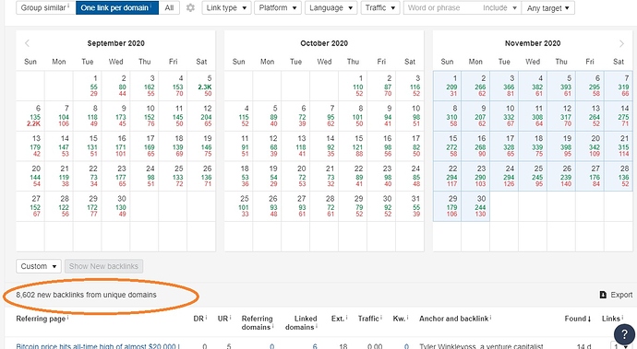Image resolution: width=637 pixels, height=349 pixels.
Task: Click the November 2020 month title
Action: 533,43
